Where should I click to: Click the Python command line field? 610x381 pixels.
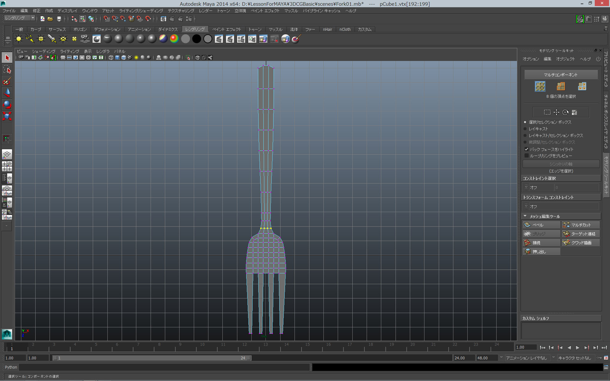pyautogui.click(x=159, y=367)
